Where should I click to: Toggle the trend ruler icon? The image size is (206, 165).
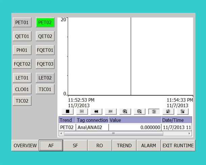point(154,111)
